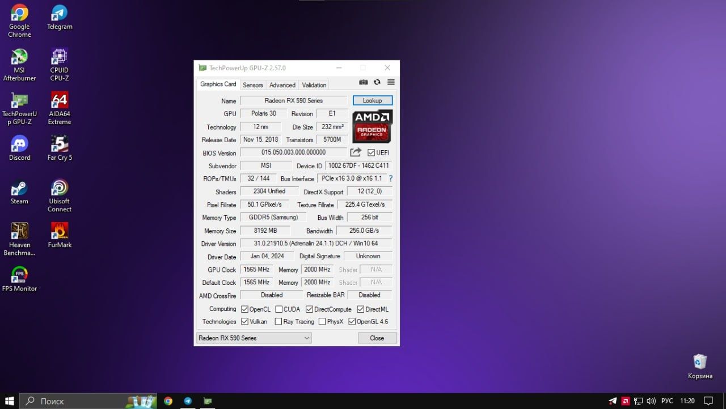Toggle the DirectML checkbox

[361, 309]
